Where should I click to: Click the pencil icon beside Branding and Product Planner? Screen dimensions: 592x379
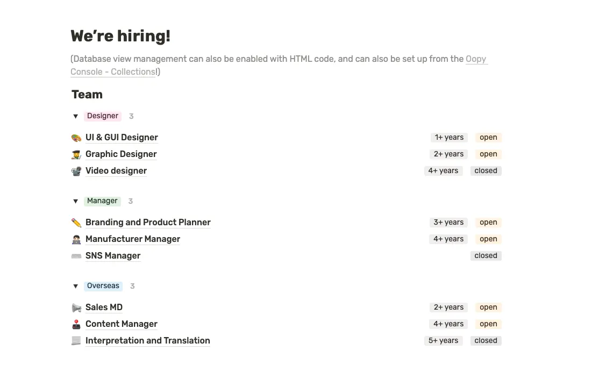[76, 223]
